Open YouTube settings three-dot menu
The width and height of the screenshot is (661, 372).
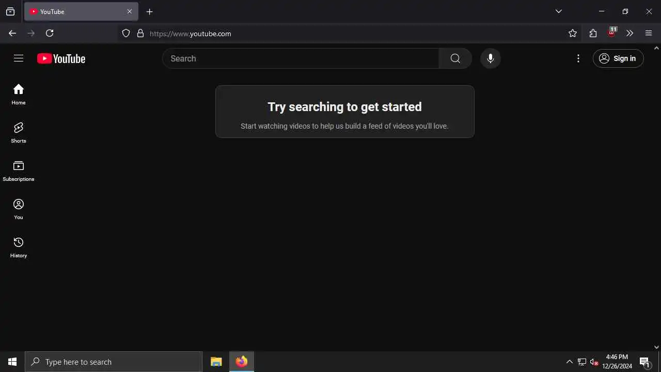point(578,58)
